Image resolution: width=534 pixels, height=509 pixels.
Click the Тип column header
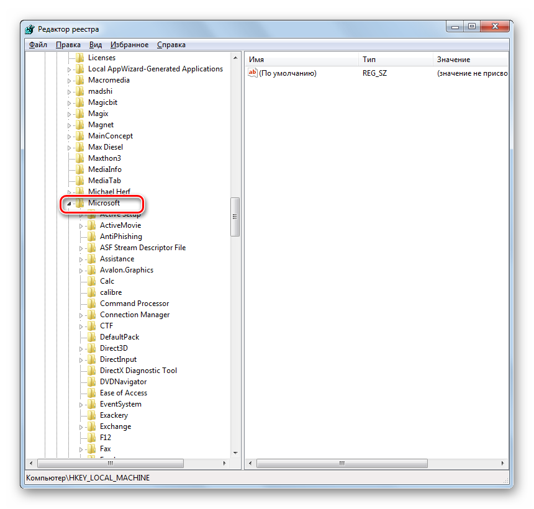[396, 59]
